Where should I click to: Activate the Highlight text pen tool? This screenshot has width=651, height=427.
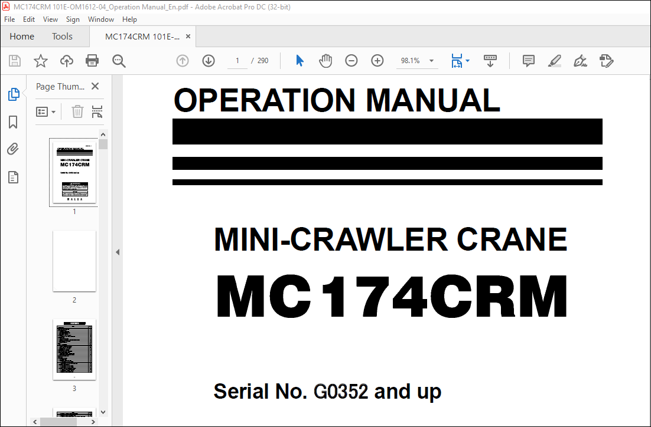click(554, 61)
